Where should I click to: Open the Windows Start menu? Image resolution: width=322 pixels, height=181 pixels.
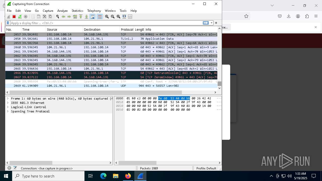click(x=6, y=176)
